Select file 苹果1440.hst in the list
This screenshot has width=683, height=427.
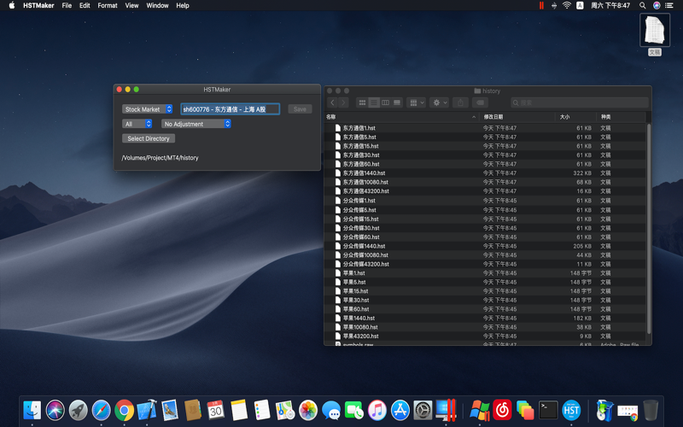pyautogui.click(x=359, y=319)
